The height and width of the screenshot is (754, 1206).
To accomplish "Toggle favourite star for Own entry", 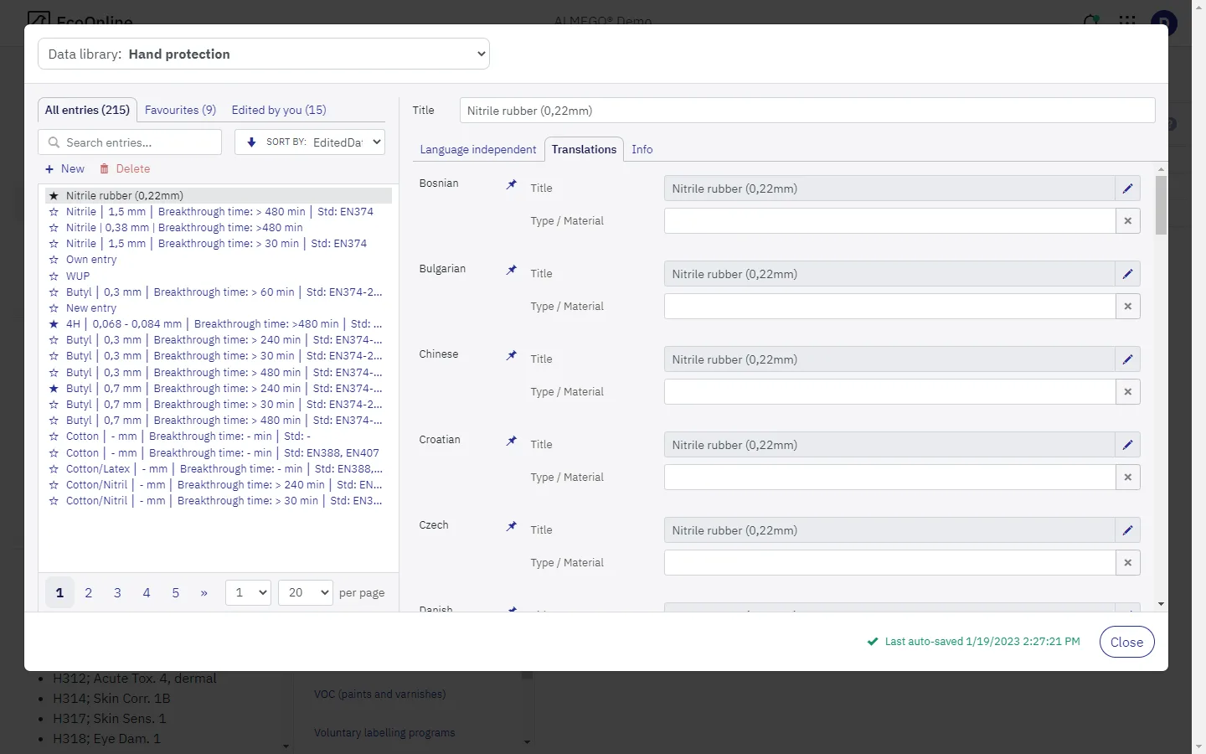I will click(54, 260).
